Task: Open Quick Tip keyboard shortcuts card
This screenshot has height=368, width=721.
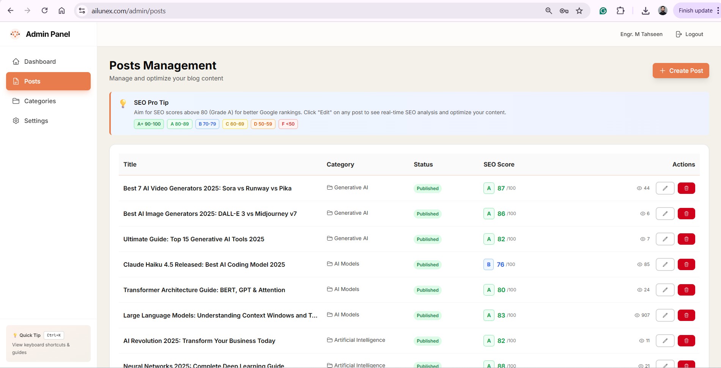Action: [x=48, y=343]
